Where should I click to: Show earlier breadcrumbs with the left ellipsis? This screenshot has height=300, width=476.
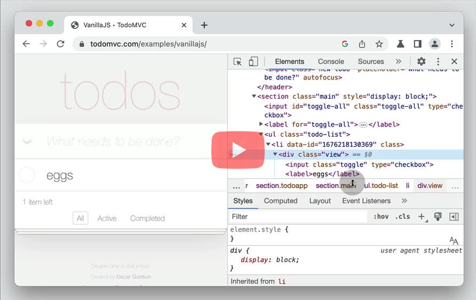(236, 187)
